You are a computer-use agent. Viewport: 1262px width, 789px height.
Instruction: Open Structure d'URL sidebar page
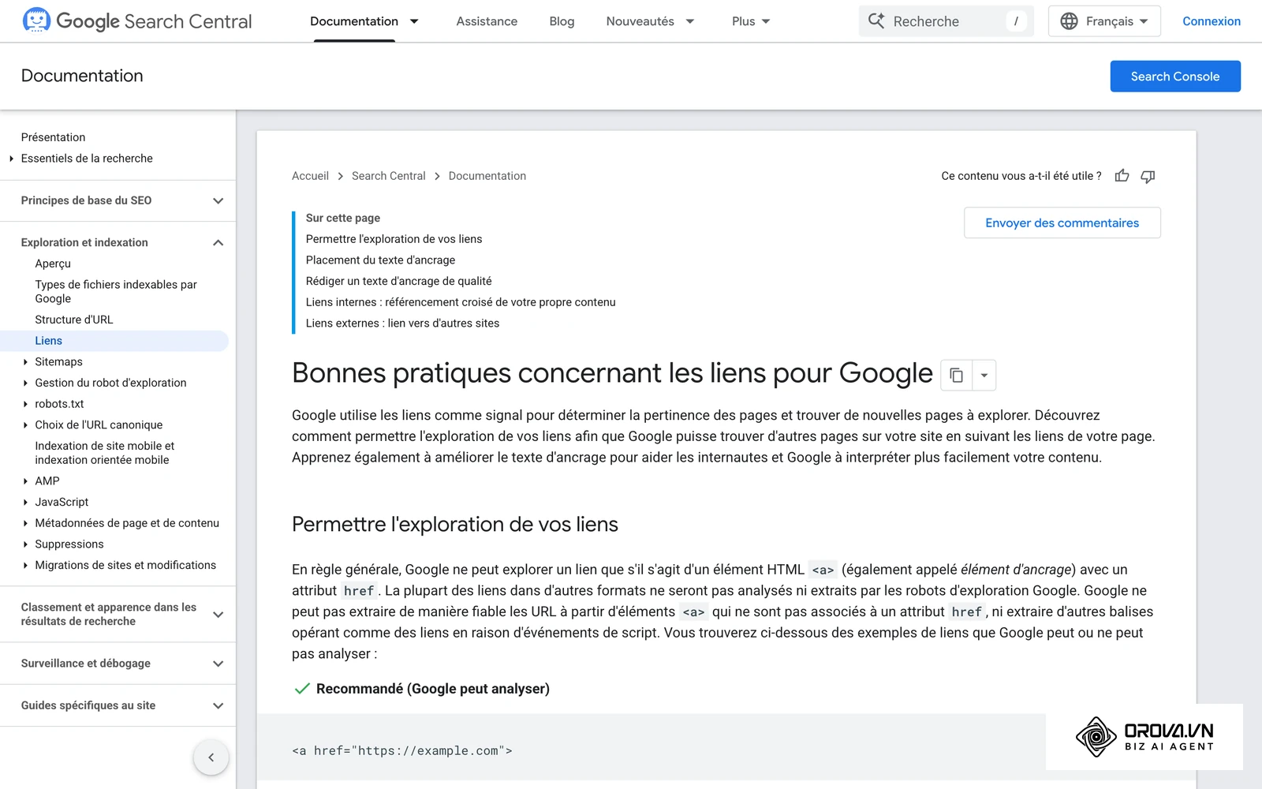(x=74, y=320)
